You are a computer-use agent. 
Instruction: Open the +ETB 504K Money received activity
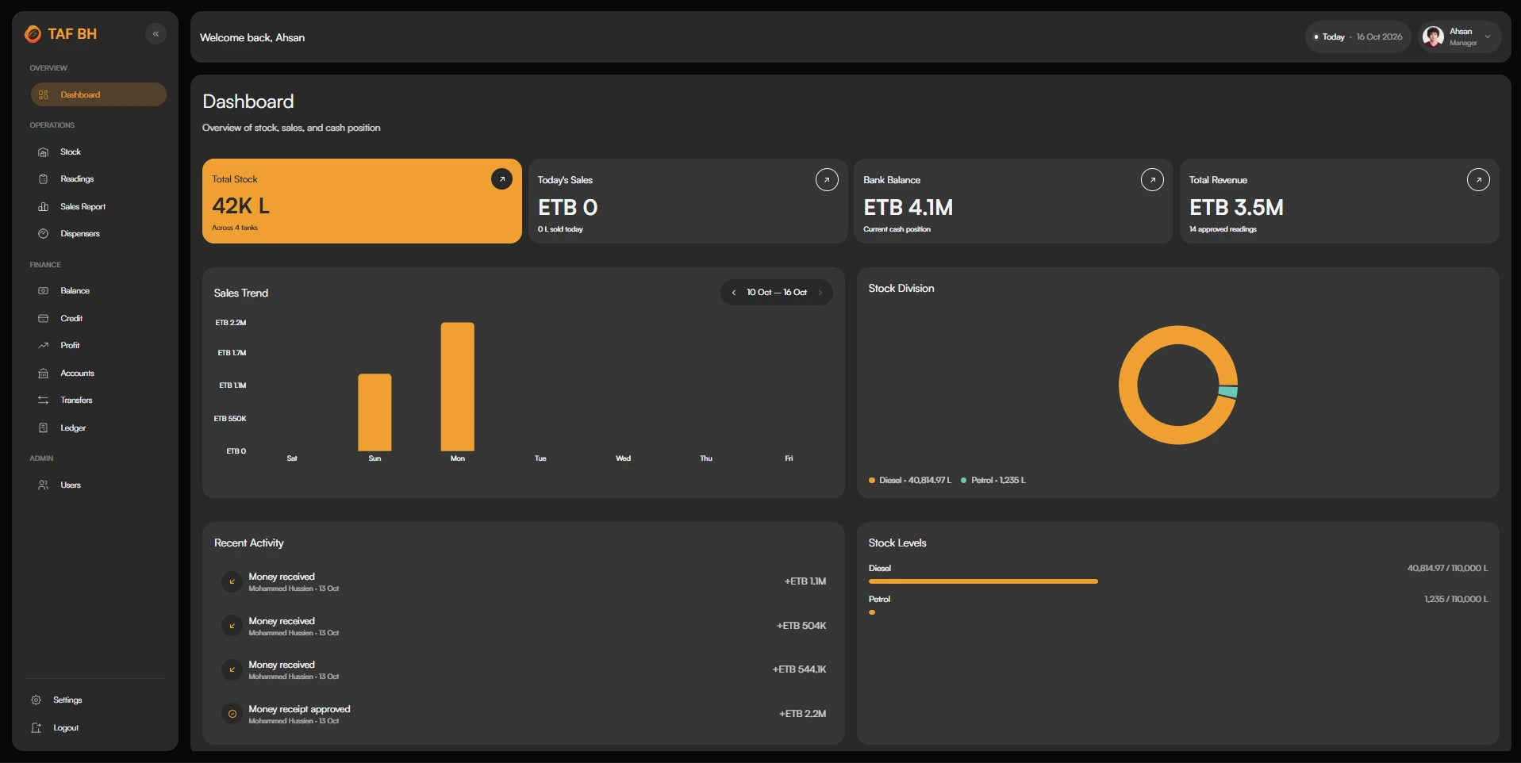pyautogui.click(x=524, y=626)
